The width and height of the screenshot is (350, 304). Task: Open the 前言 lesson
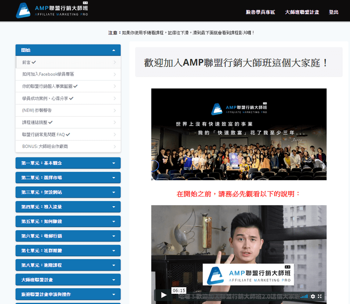point(68,62)
